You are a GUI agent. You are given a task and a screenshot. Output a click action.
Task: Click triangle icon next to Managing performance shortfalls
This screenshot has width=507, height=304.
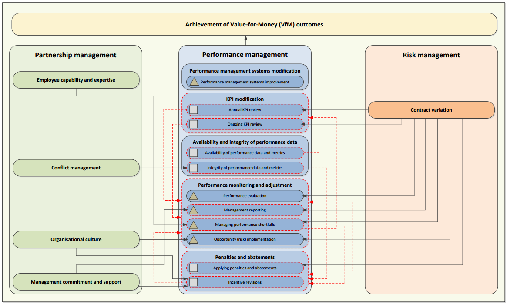193,225
